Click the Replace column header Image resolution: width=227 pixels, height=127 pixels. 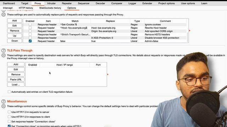(x=110, y=21)
